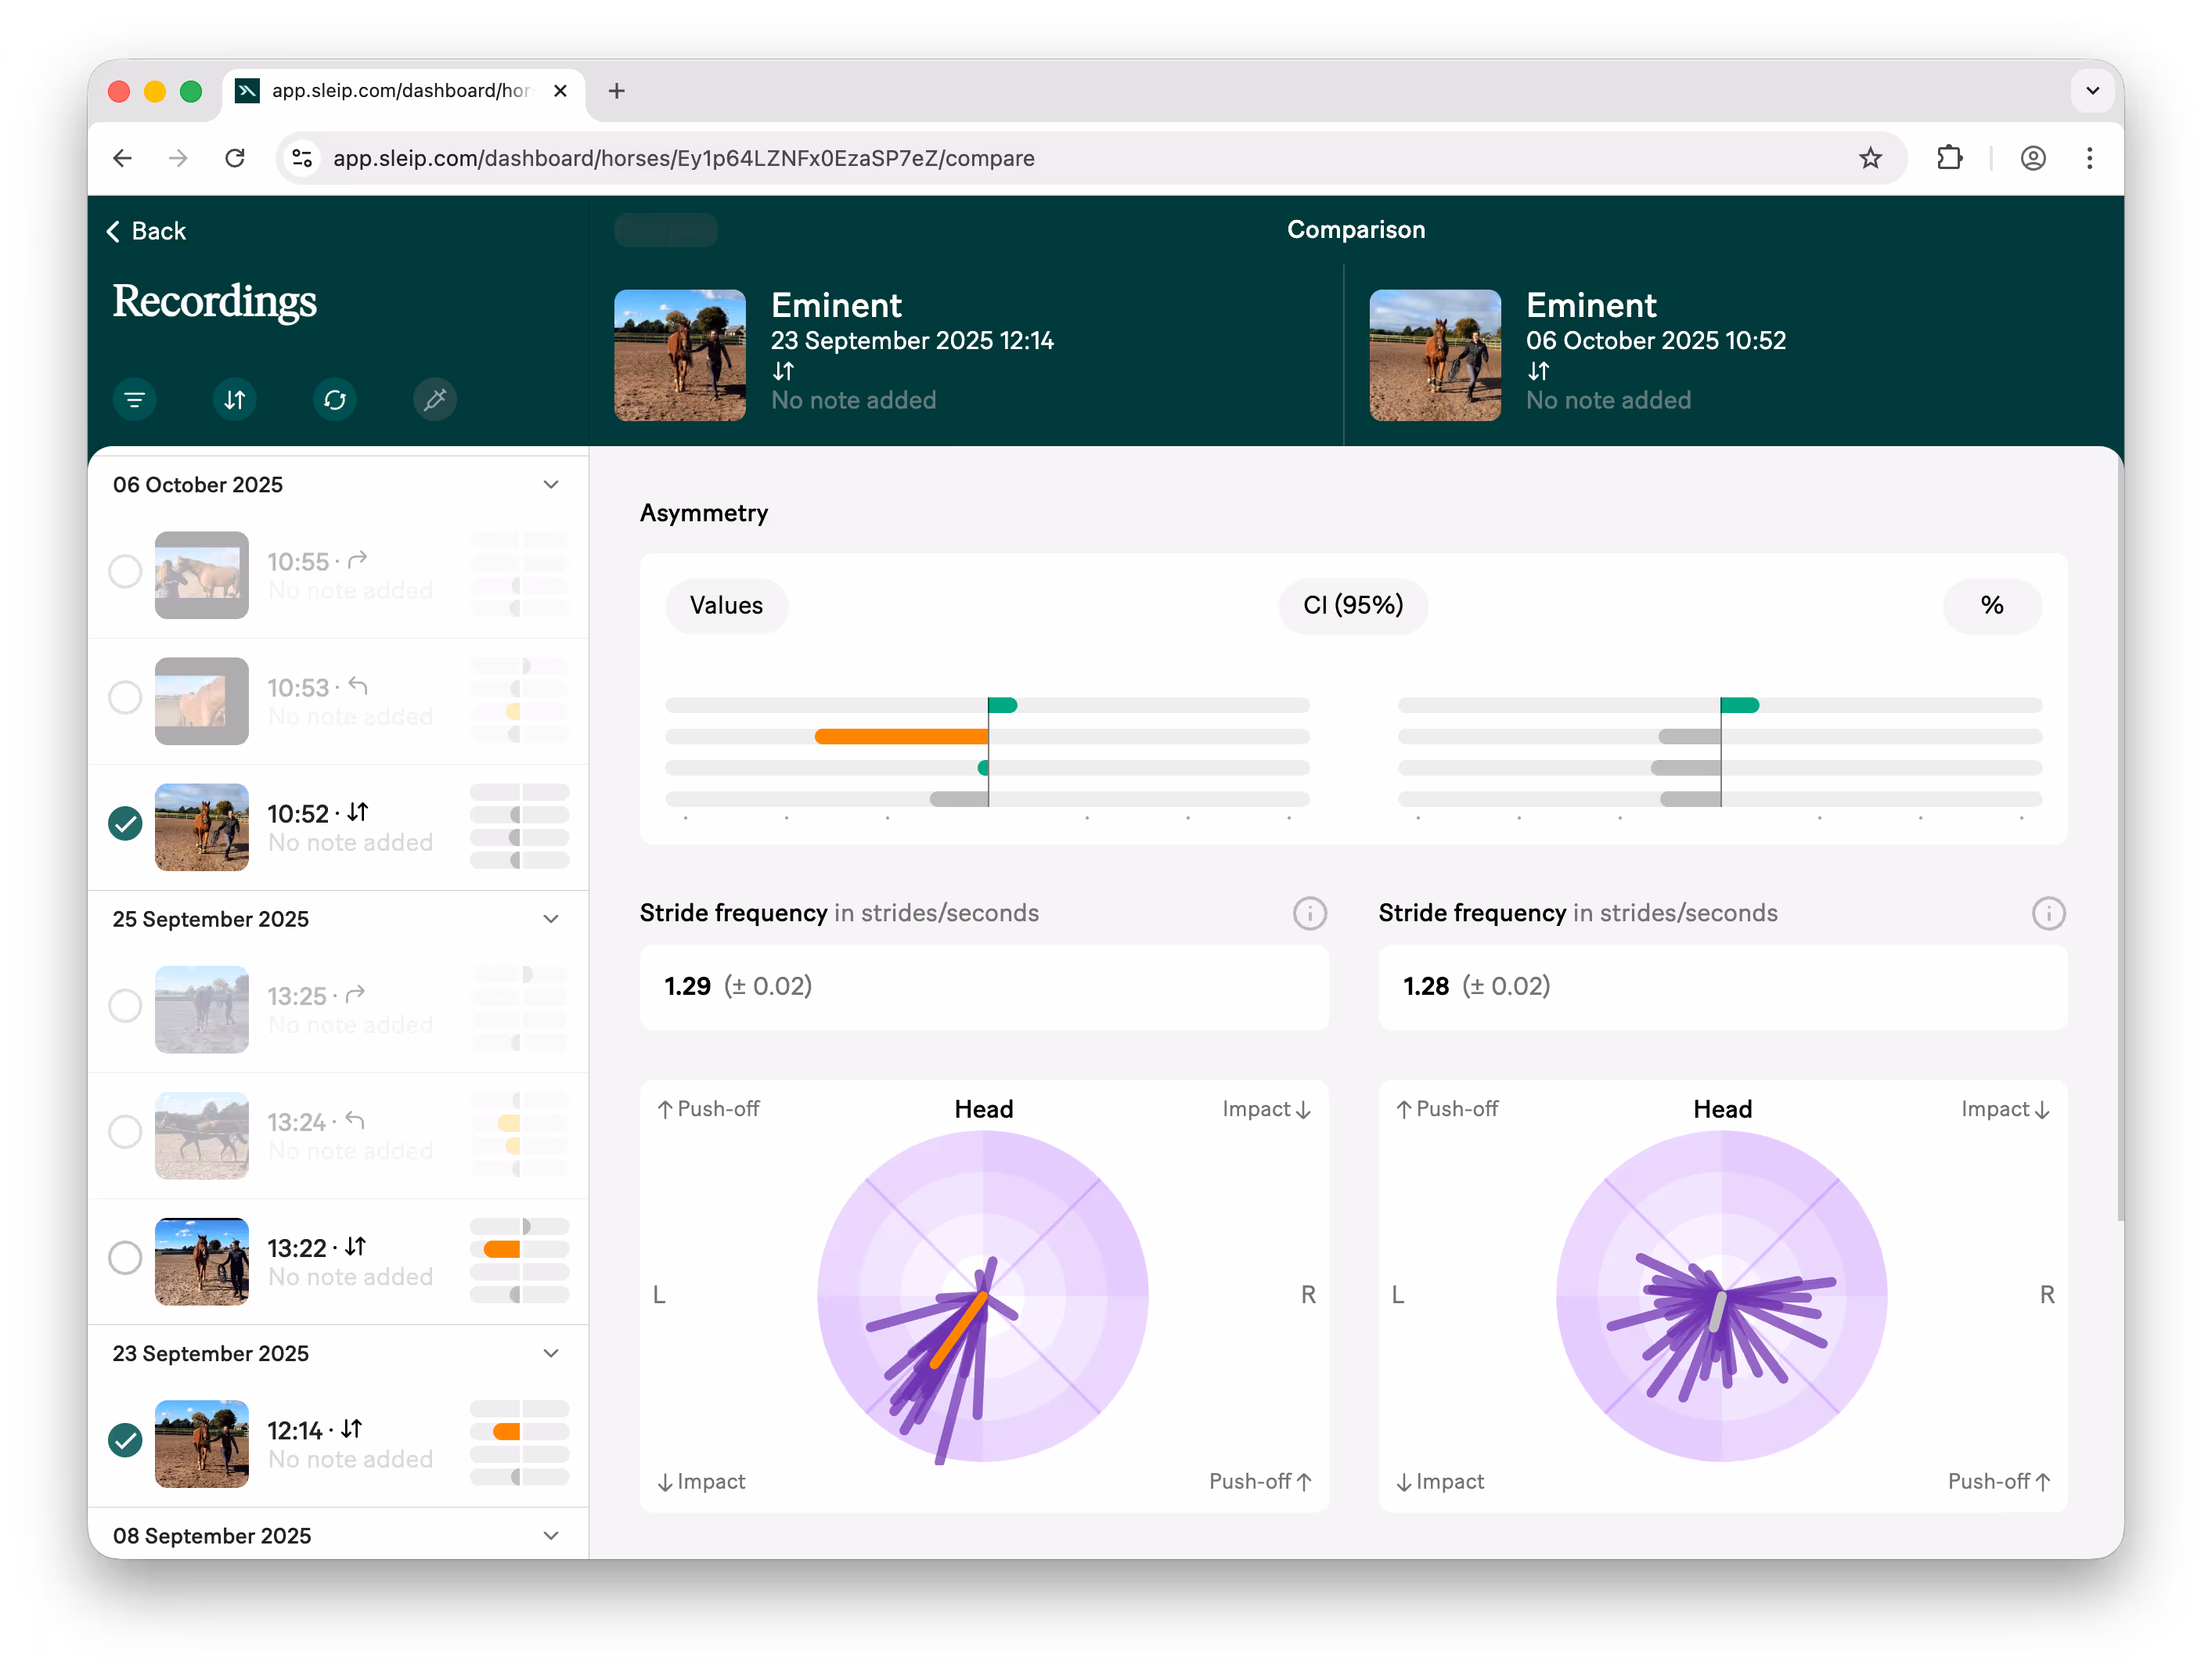Click the syringe icon under Recordings
Screen dimensions: 2212x1675
point(435,400)
